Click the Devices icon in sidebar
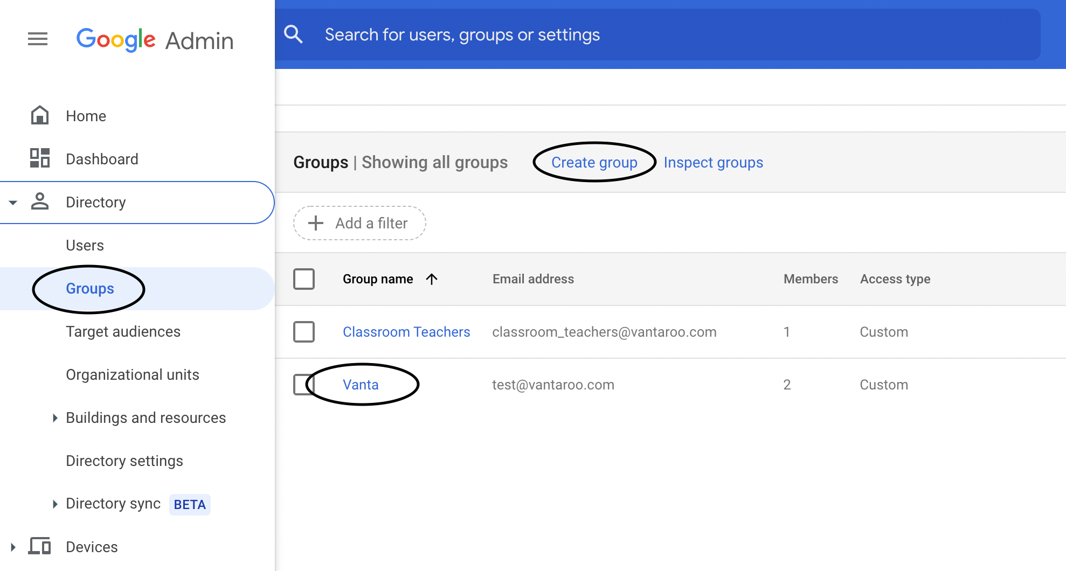Viewport: 1066px width, 571px height. (40, 546)
